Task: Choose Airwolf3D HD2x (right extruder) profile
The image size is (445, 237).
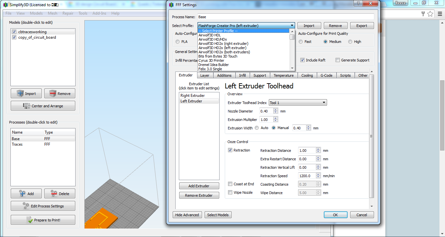Action: point(244,44)
